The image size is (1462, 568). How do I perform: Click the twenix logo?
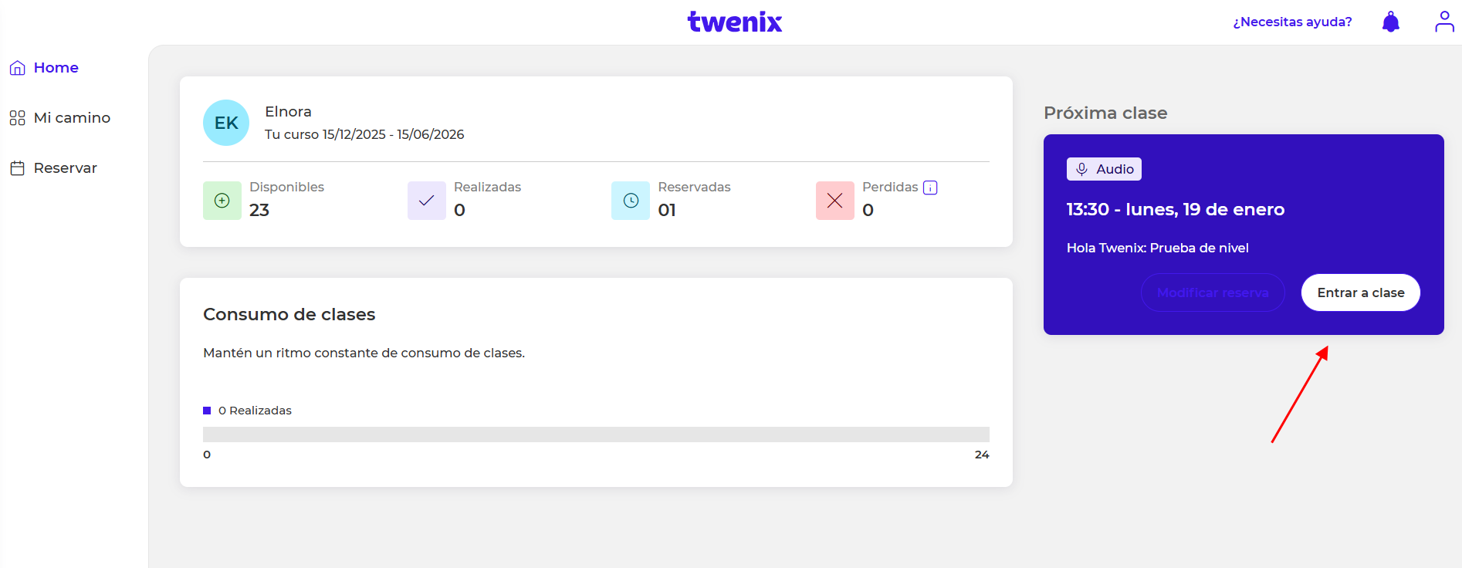coord(734,22)
